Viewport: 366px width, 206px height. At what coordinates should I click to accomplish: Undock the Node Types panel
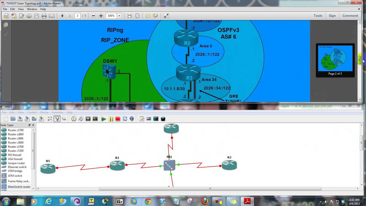click(x=29, y=125)
